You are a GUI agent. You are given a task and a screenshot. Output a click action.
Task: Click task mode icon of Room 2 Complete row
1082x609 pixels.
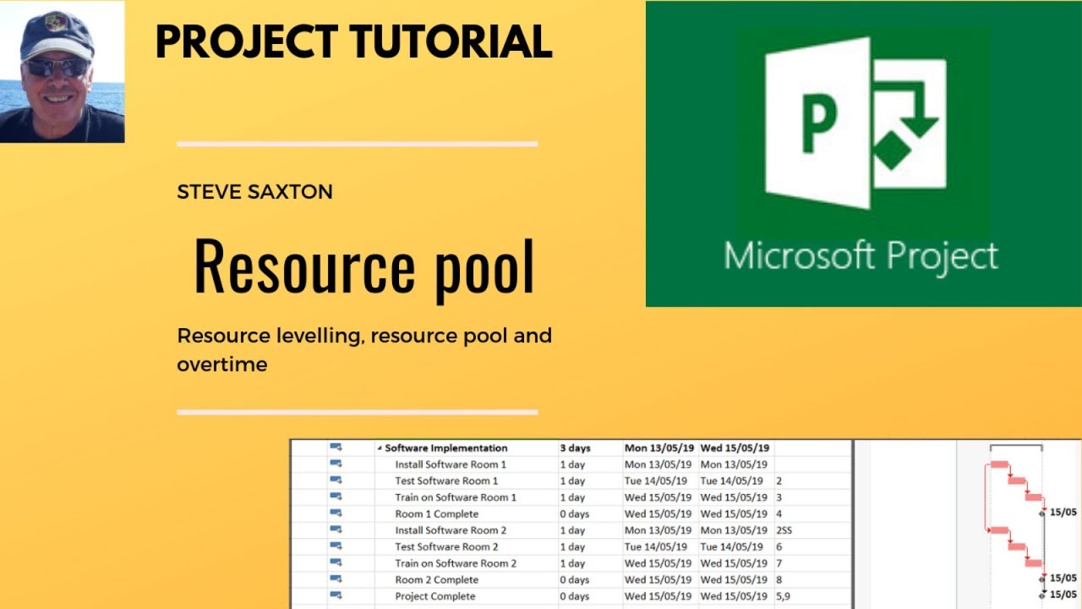pyautogui.click(x=336, y=579)
